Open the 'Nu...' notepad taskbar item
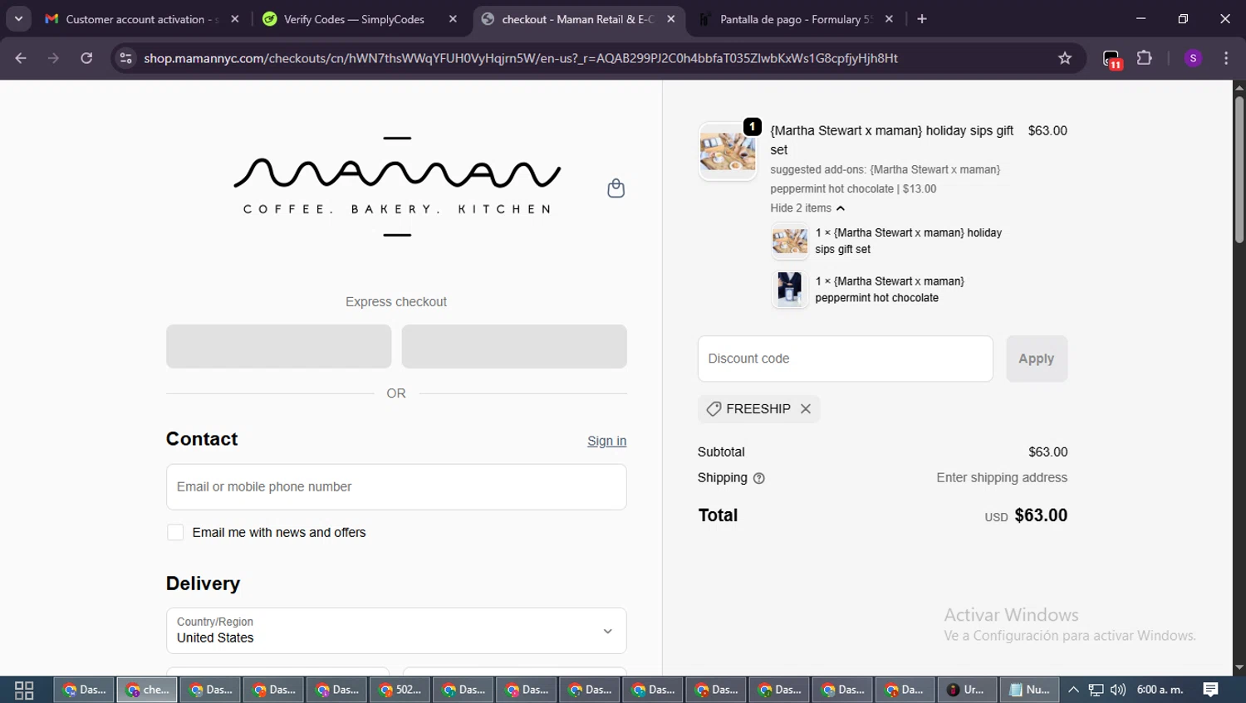 tap(1029, 690)
